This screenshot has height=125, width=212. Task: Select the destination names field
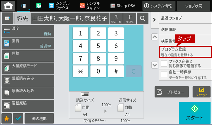pos(70,18)
